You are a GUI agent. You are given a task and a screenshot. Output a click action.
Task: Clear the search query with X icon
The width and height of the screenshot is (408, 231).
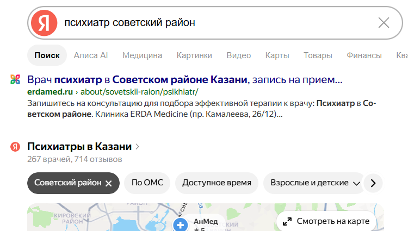[384, 23]
